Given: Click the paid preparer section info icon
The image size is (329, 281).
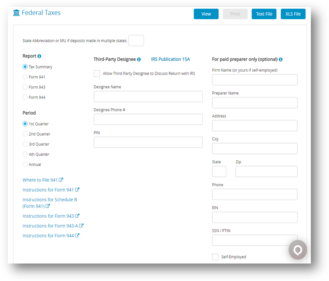Looking at the screenshot, I should coord(281,59).
